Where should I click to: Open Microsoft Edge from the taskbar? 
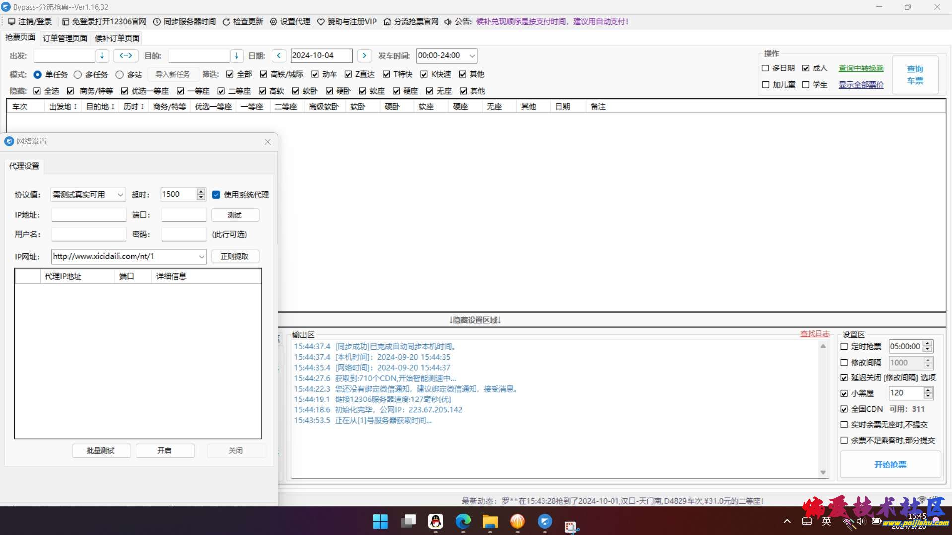(463, 521)
